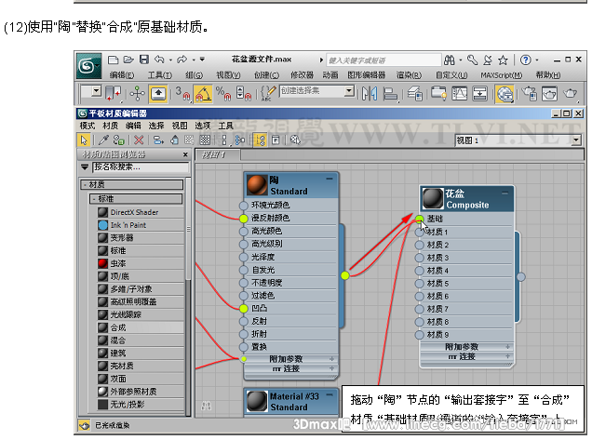The height and width of the screenshot is (440, 592).
Task: Collapse the 陶 Standard node with minus button
Action: click(330, 179)
